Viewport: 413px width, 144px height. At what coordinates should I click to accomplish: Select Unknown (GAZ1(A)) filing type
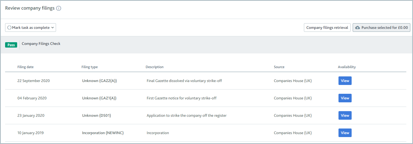(99, 98)
